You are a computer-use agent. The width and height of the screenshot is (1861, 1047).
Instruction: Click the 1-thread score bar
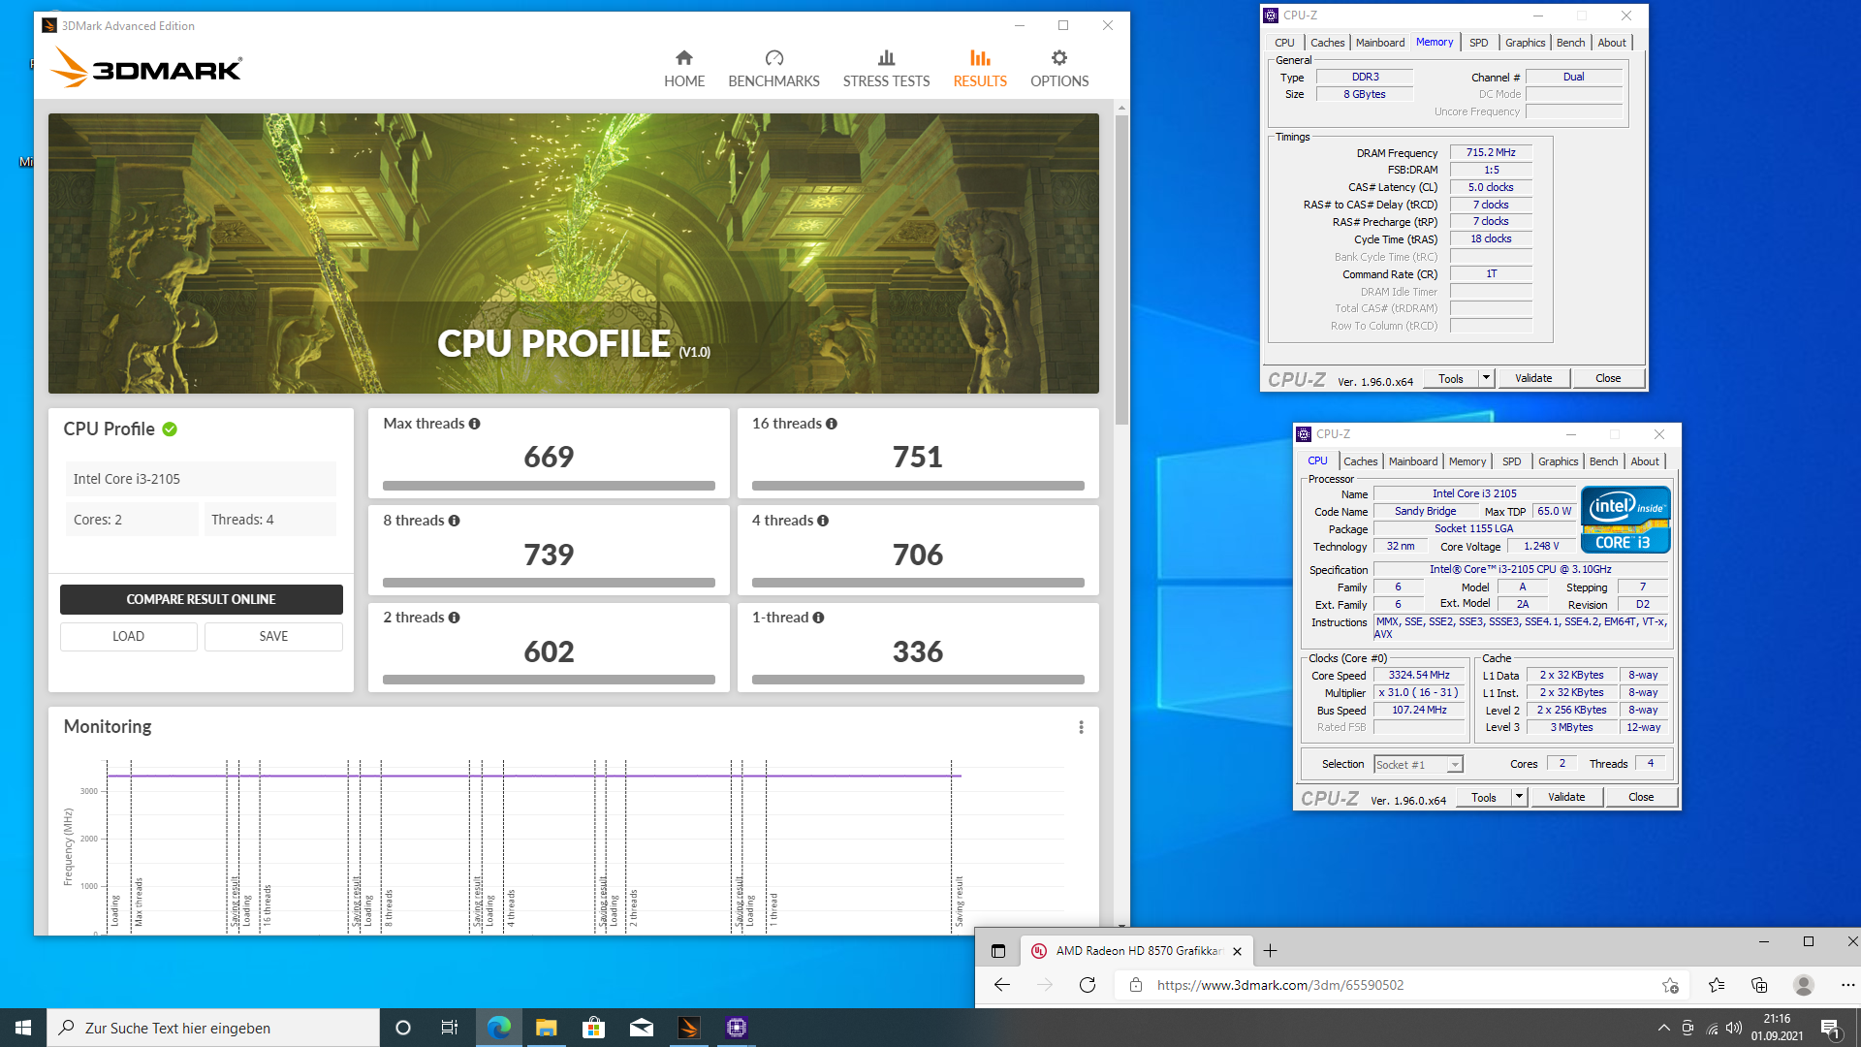pos(918,680)
